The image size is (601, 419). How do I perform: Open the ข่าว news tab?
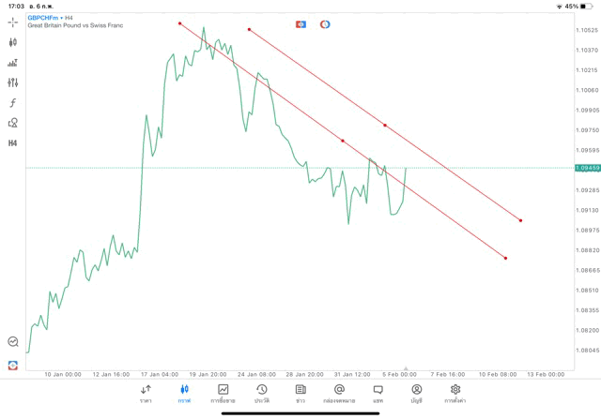point(300,393)
